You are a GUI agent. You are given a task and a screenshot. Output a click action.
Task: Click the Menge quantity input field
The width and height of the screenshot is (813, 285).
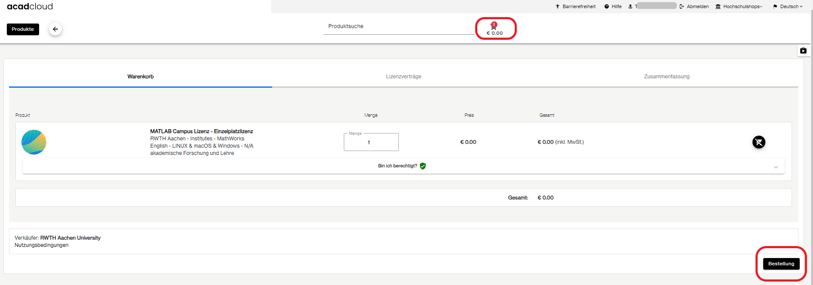click(x=371, y=142)
